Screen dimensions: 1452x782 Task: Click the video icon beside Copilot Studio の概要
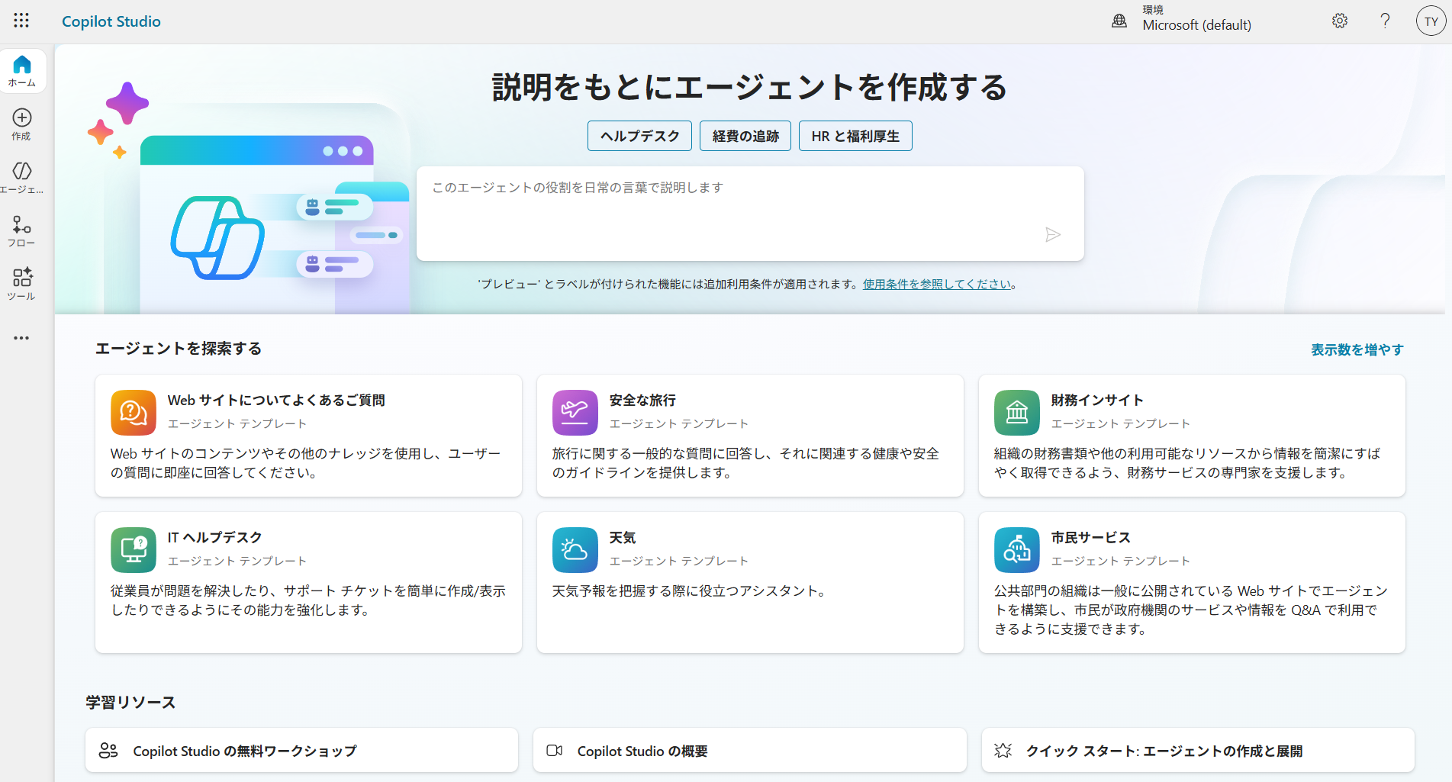[x=555, y=751]
